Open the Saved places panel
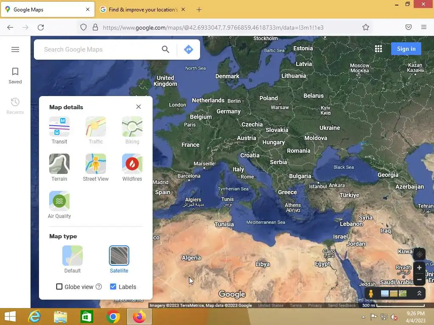 click(15, 76)
